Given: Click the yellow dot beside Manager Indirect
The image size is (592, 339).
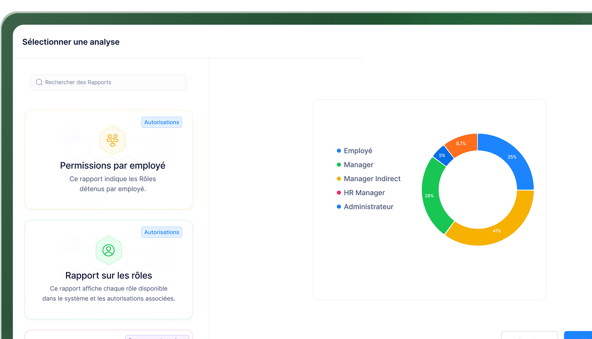Looking at the screenshot, I should click(339, 179).
